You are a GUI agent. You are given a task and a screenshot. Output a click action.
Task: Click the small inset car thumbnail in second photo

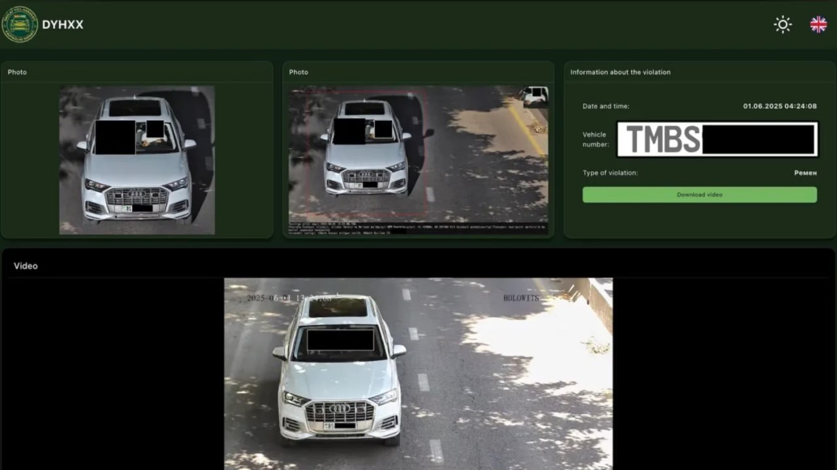[534, 96]
